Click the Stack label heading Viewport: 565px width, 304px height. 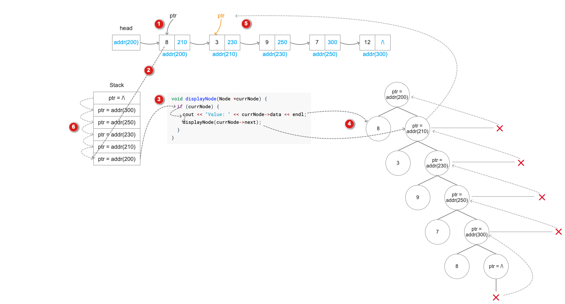117,85
